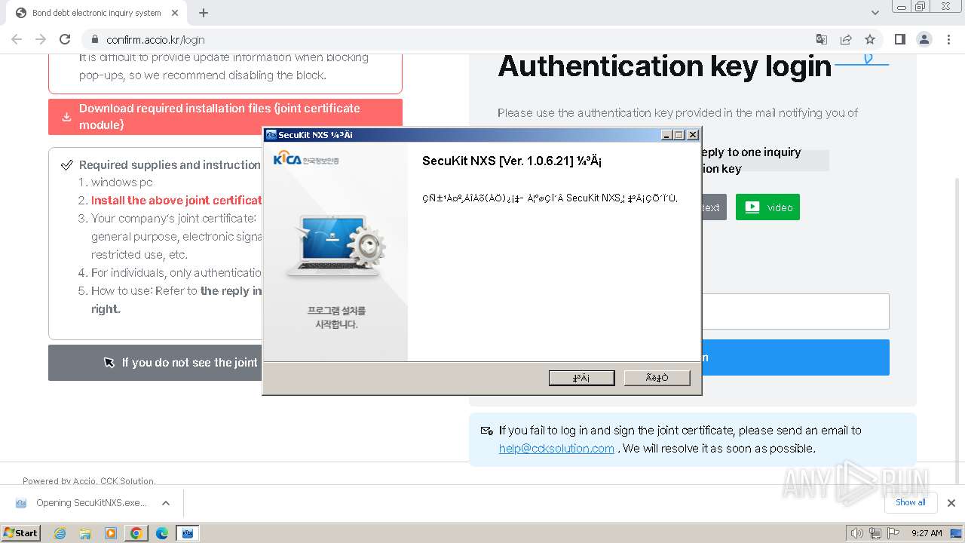Image resolution: width=965 pixels, height=543 pixels.
Task: Open the tab search dropdown arrow
Action: [x=875, y=13]
